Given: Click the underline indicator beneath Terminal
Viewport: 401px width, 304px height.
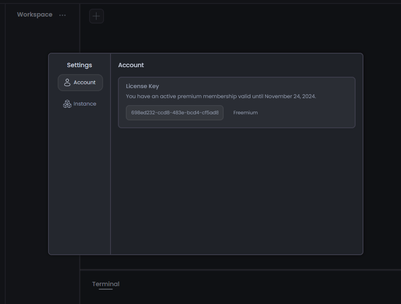Looking at the screenshot, I should [106, 289].
